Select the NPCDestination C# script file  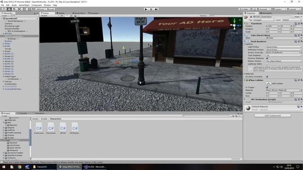point(75,128)
